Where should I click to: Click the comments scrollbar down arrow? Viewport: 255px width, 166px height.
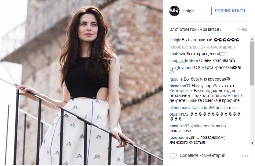click(252, 143)
